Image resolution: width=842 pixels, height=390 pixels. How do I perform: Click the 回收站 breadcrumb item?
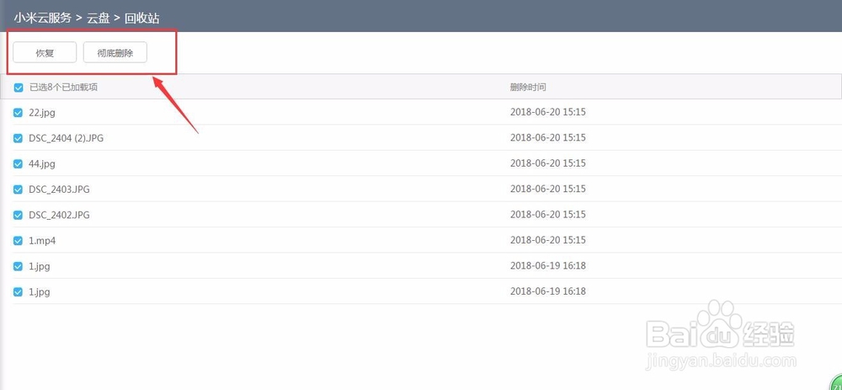pyautogui.click(x=141, y=18)
